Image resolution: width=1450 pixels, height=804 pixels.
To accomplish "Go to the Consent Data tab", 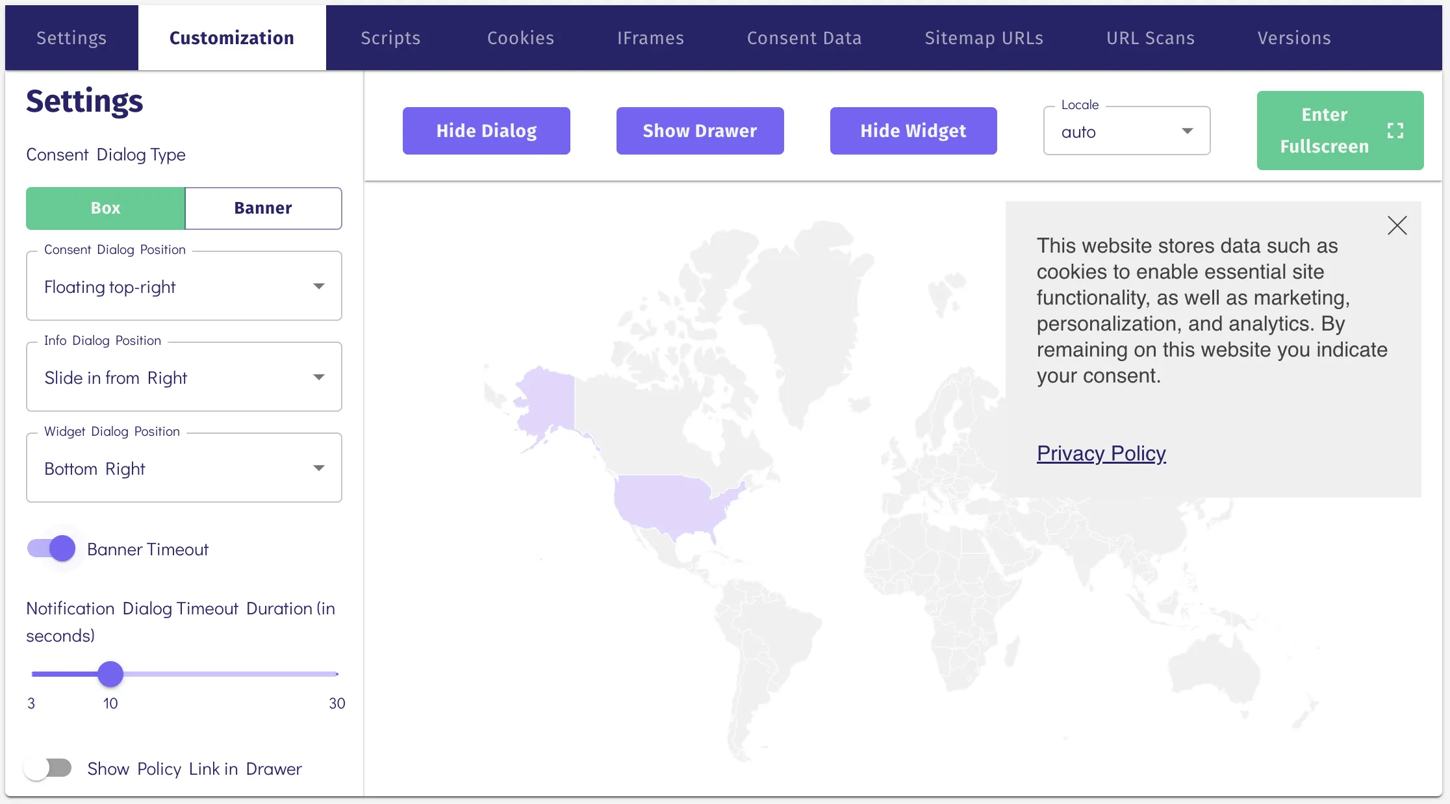I will tap(804, 38).
